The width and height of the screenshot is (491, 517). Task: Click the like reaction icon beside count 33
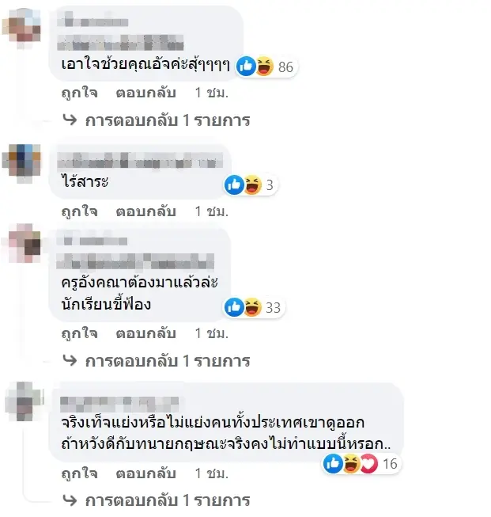point(234,307)
